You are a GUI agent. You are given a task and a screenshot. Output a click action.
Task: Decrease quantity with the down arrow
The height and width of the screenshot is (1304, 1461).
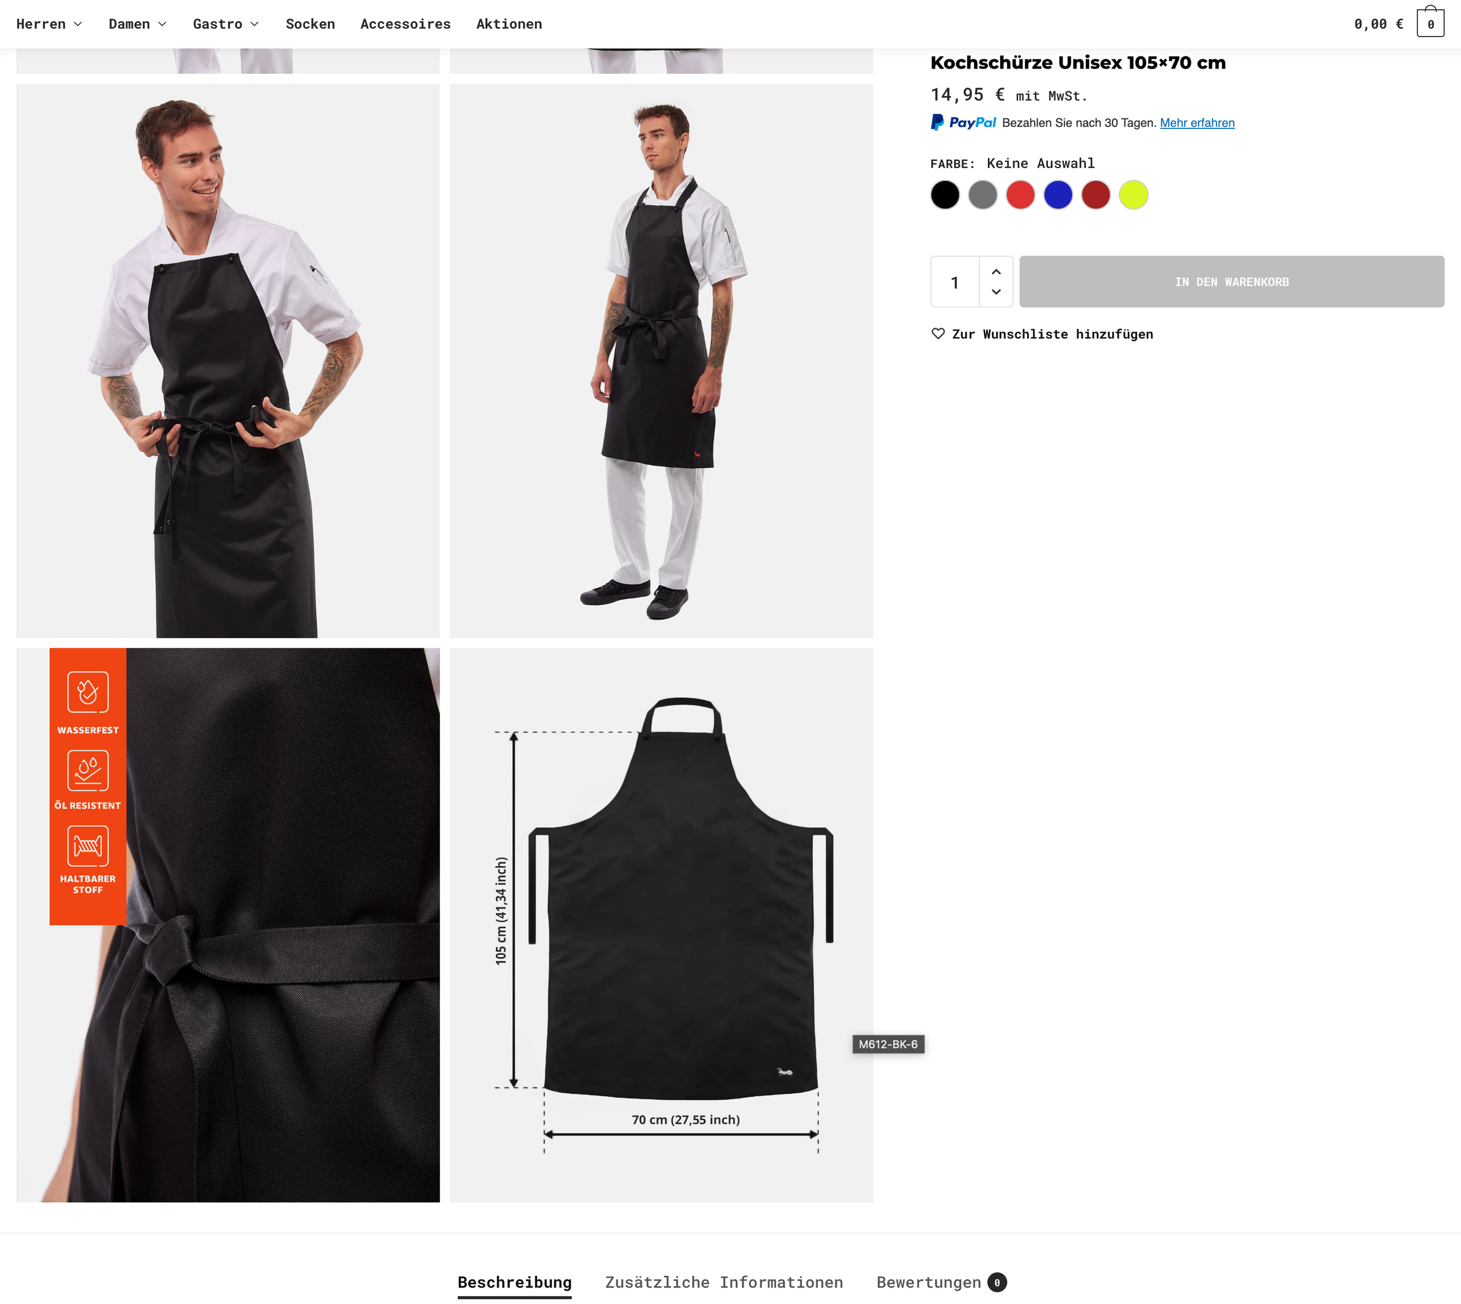coord(996,292)
